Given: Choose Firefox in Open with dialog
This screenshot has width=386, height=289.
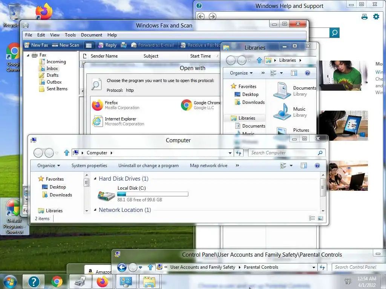Looking at the screenshot, I should tap(116, 105).
